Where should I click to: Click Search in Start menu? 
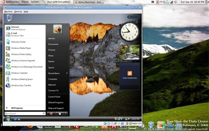coord(51,67)
